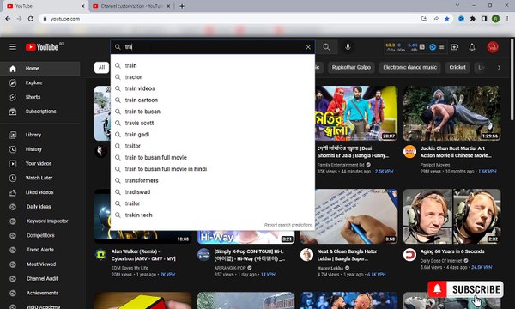Select suggestion 'trailer'
The height and width of the screenshot is (309, 515).
click(213, 203)
